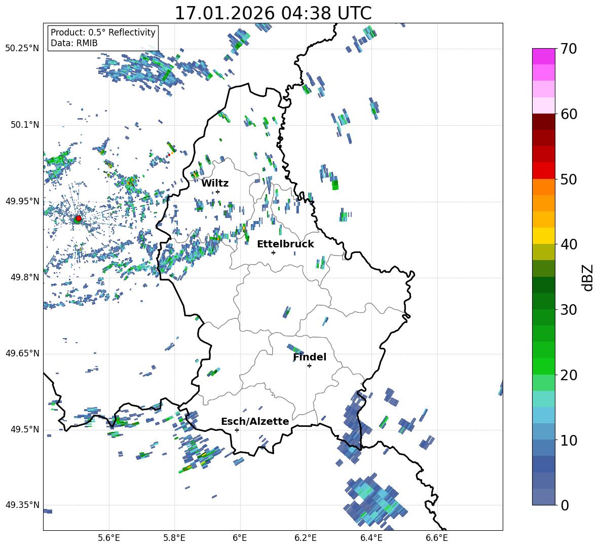Click the red radar site marker
600x548 pixels.
click(79, 218)
